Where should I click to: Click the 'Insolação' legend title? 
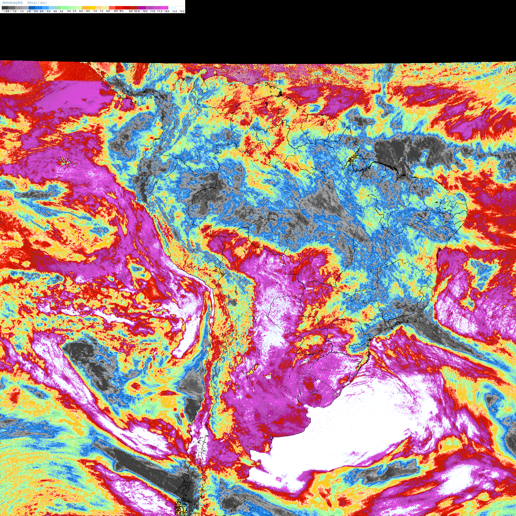[13, 3]
